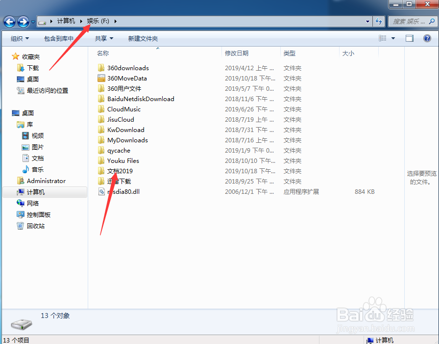Image resolution: width=439 pixels, height=344 pixels.
Task: Select 收藏夹 in the navigation pane
Action: click(x=30, y=56)
